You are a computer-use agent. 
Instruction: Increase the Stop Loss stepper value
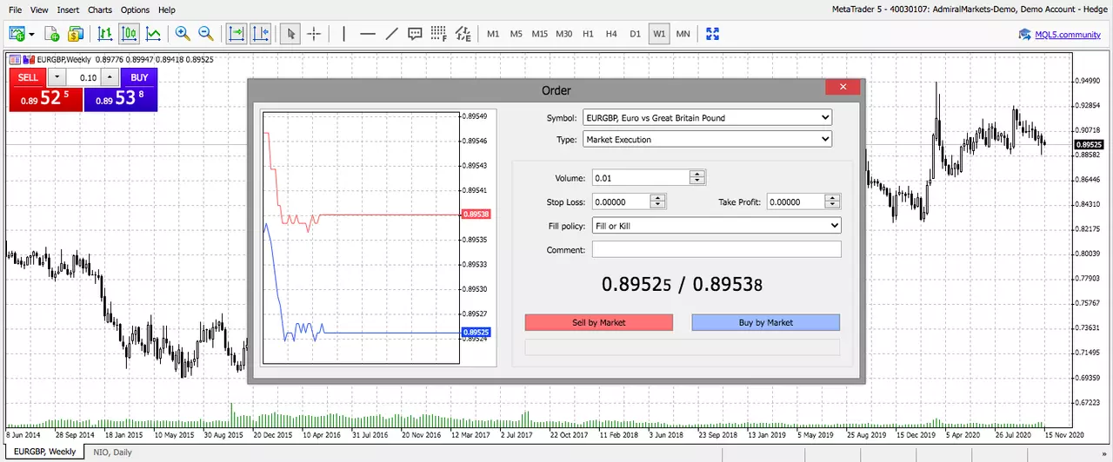tap(658, 198)
